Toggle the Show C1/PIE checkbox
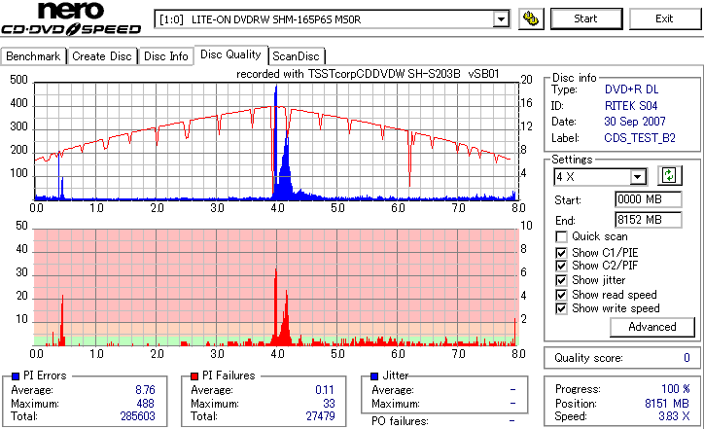This screenshot has height=429, width=704. [x=561, y=253]
